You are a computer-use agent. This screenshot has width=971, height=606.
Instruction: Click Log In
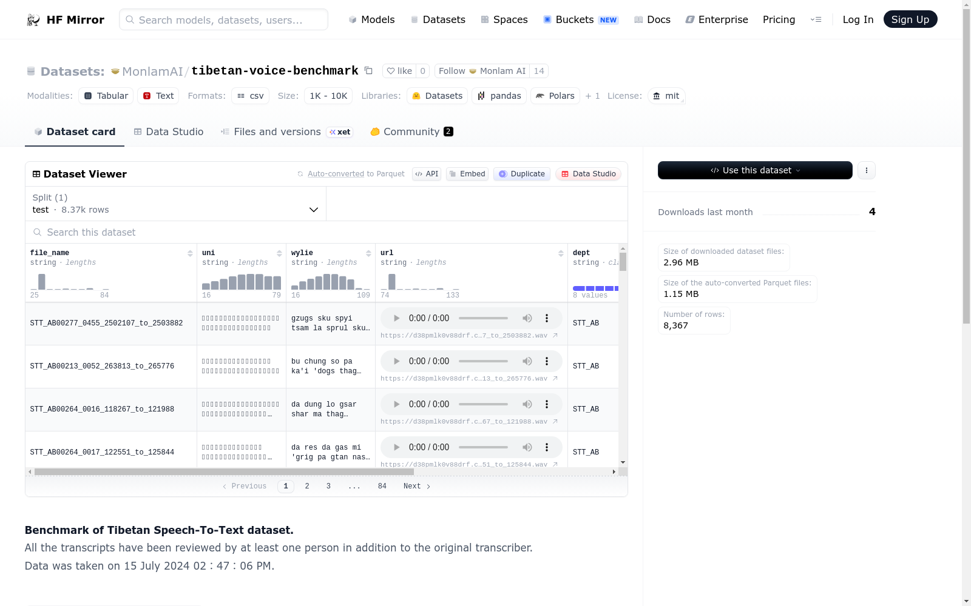[858, 19]
